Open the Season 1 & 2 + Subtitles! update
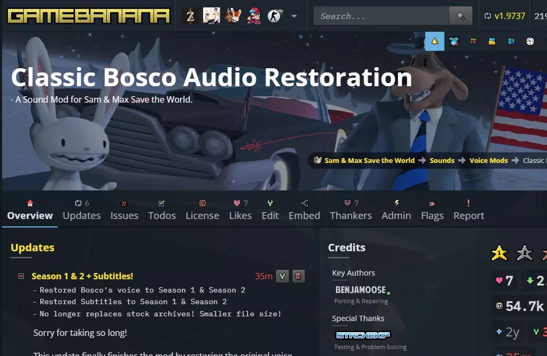 pyautogui.click(x=83, y=276)
